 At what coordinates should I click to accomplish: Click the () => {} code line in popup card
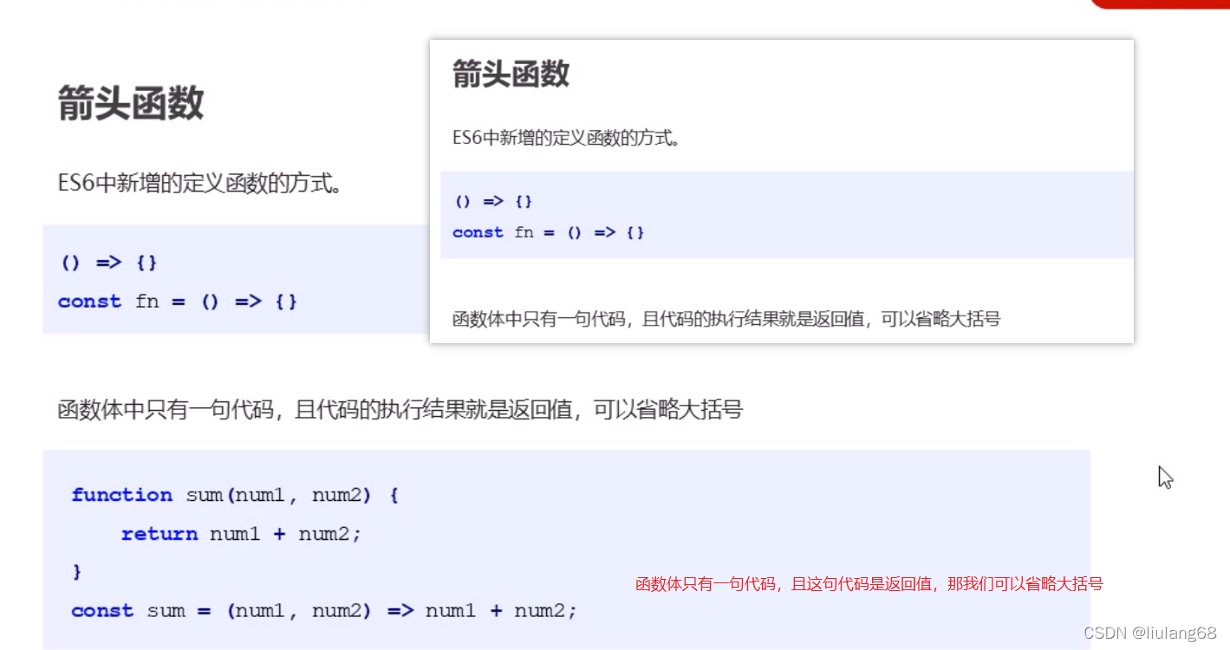[492, 201]
